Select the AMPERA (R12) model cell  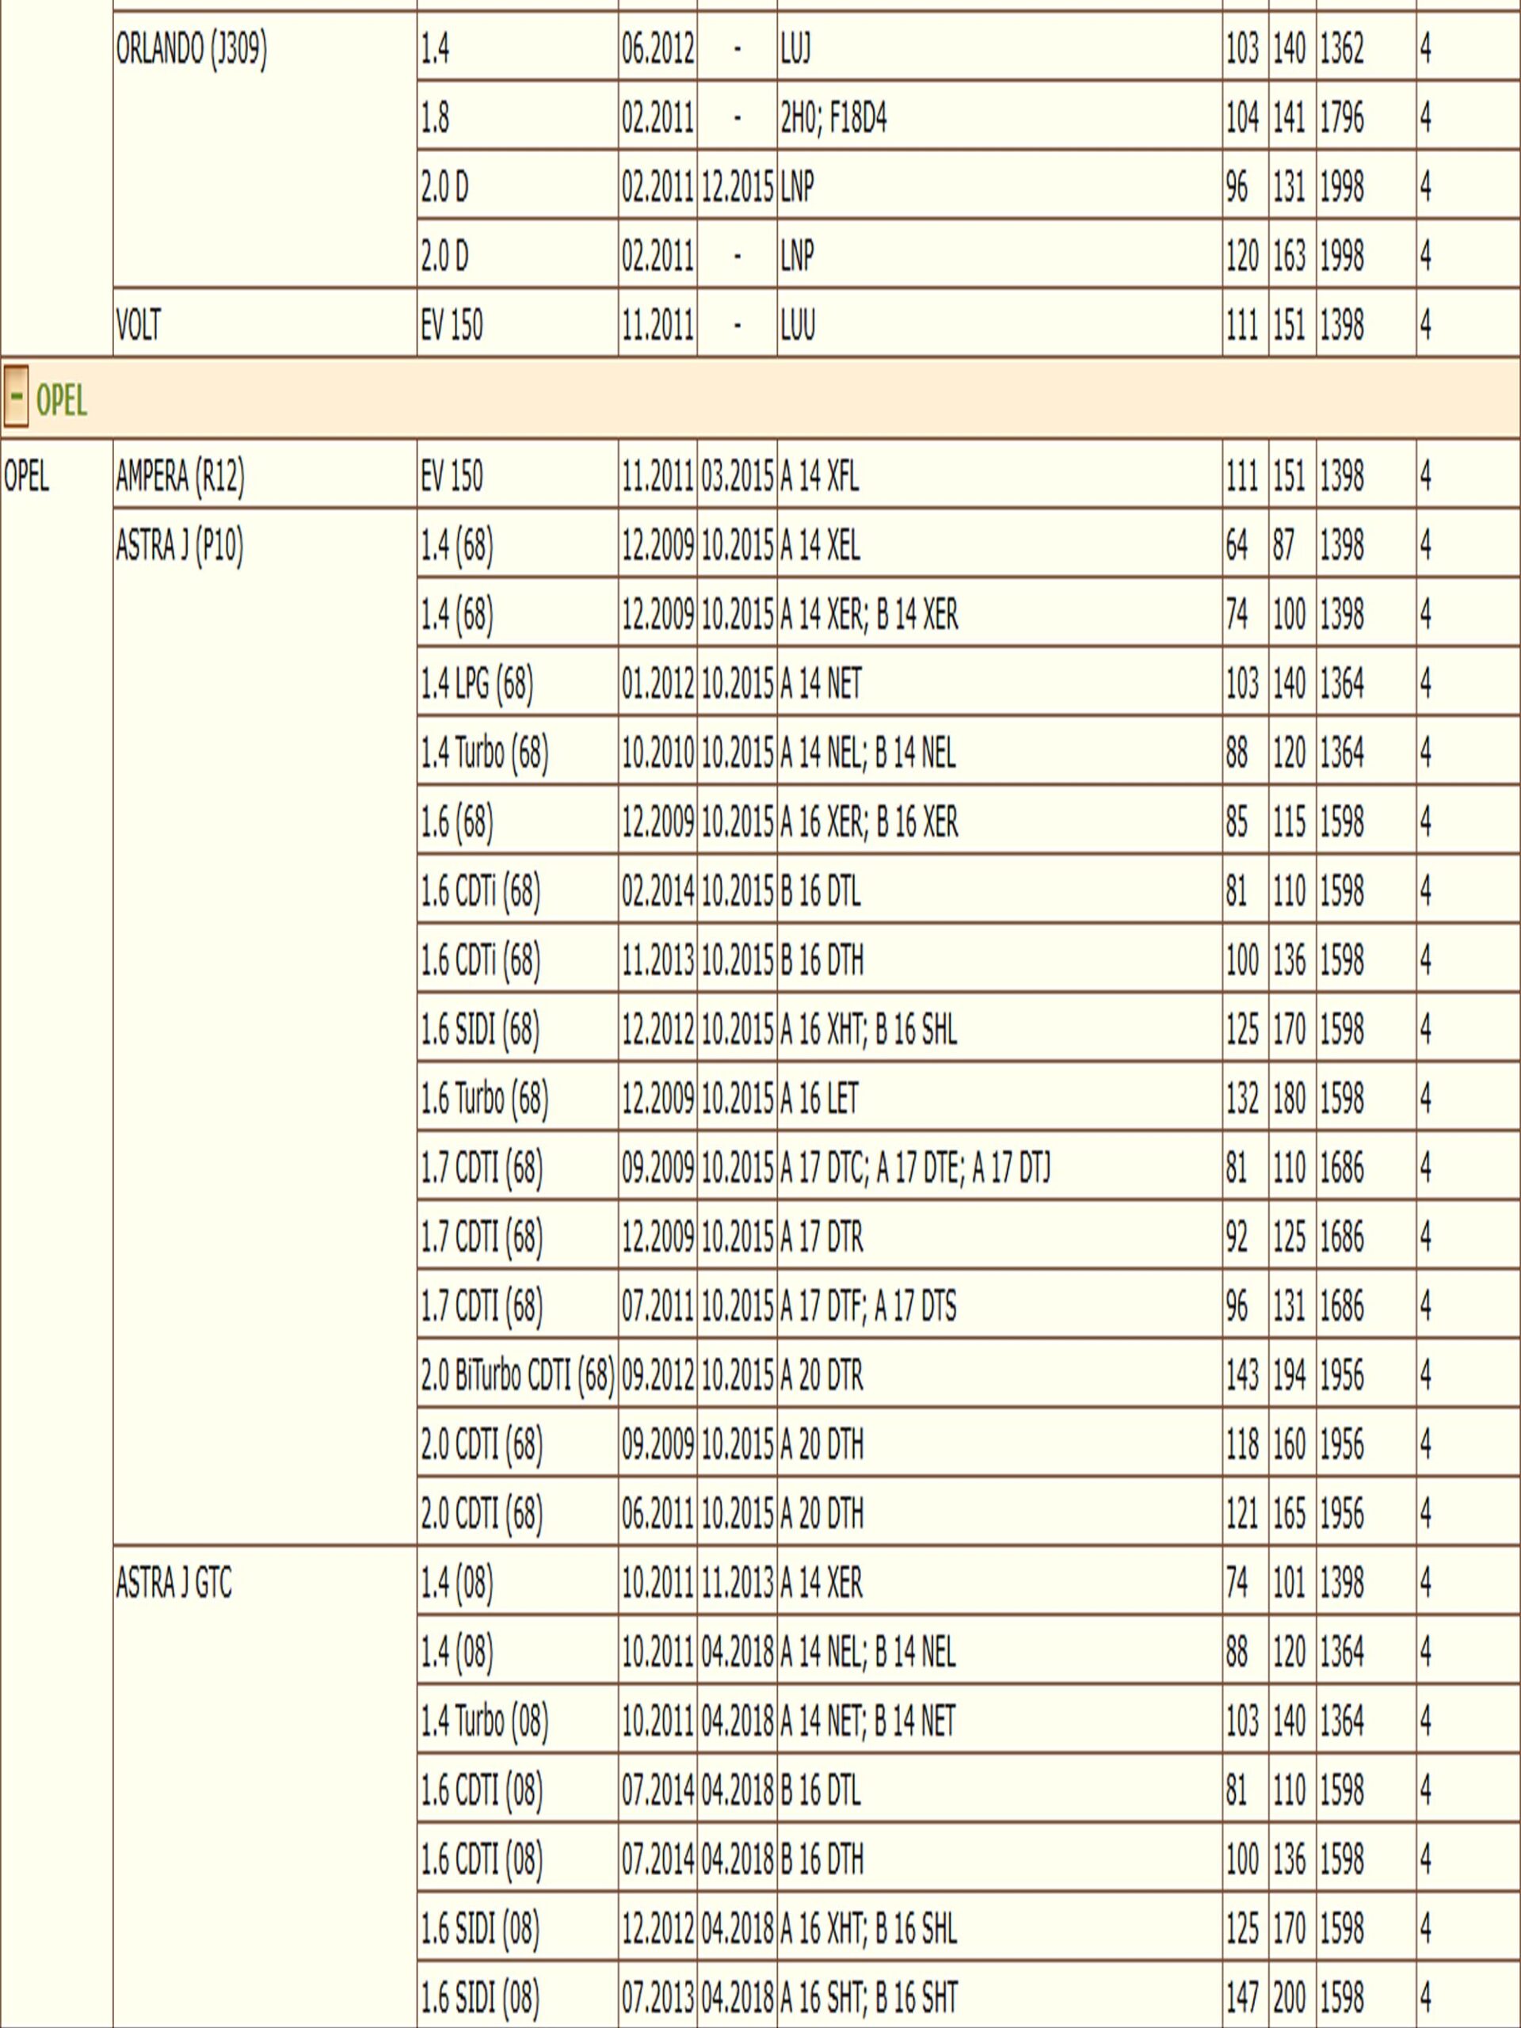(x=180, y=476)
